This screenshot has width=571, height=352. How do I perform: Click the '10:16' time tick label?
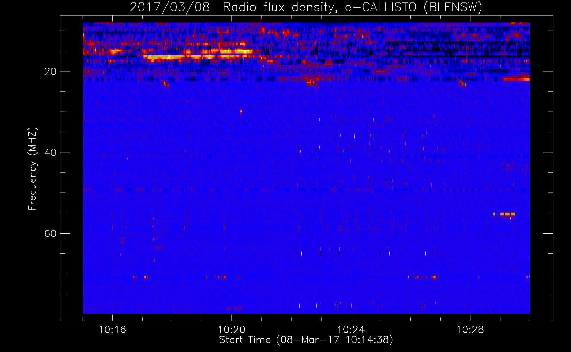[x=112, y=329]
